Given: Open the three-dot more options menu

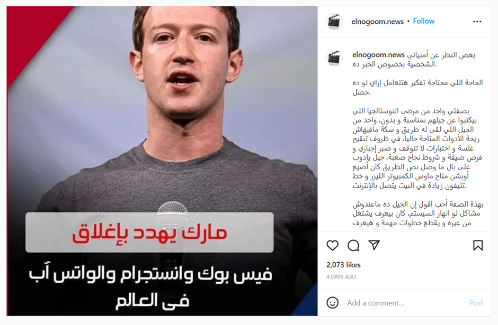Looking at the screenshot, I should point(477,22).
